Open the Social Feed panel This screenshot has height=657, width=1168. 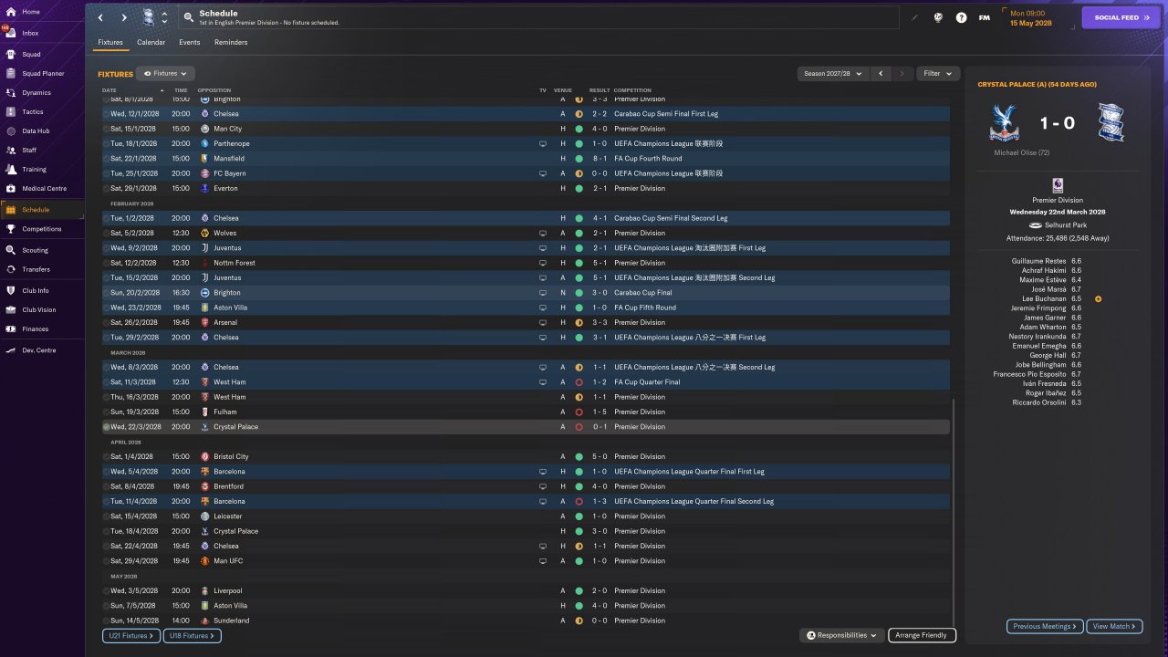tap(1121, 17)
